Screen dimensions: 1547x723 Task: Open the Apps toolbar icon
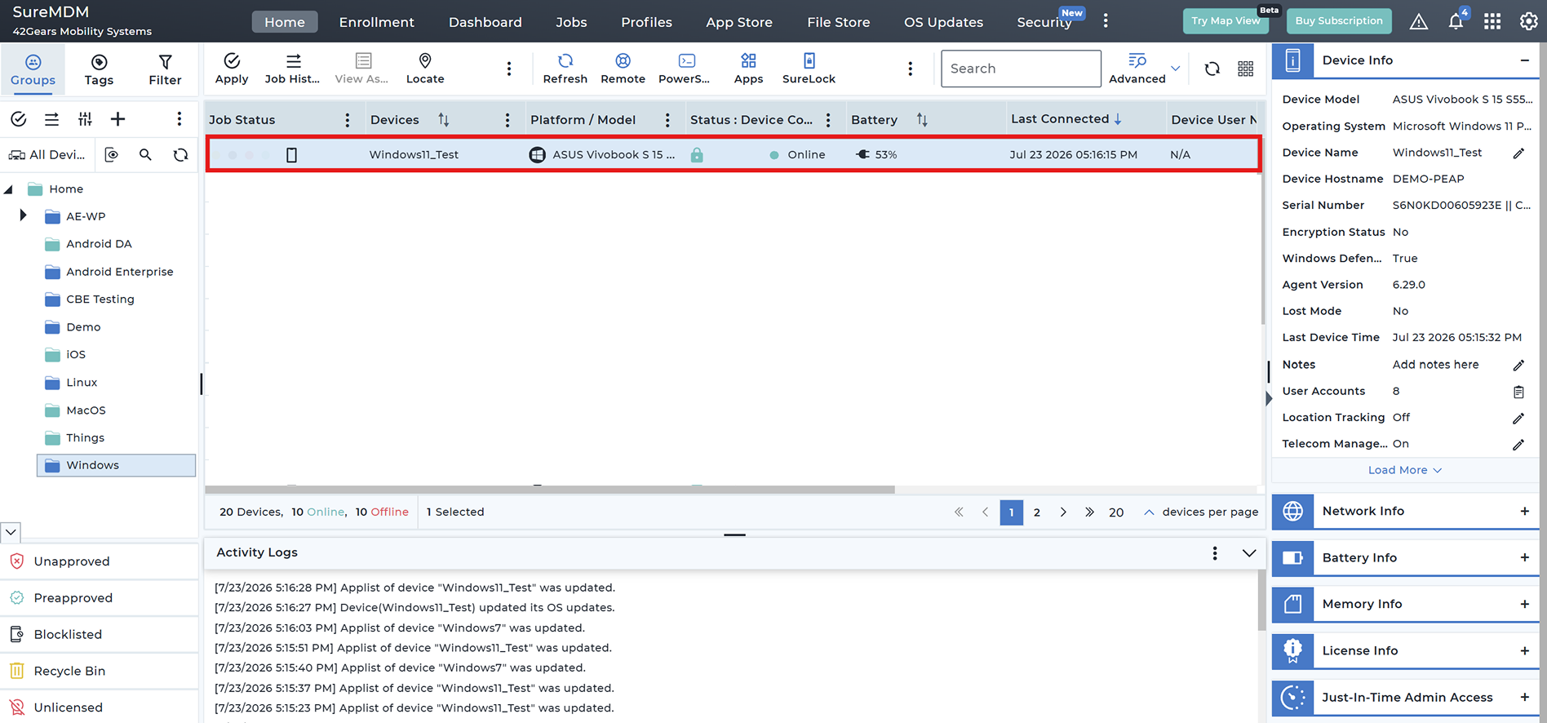pyautogui.click(x=748, y=69)
